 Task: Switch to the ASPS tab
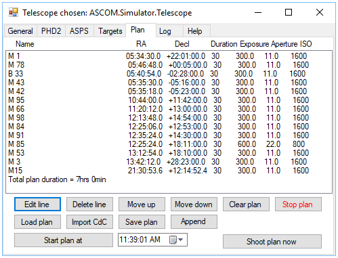(x=79, y=31)
